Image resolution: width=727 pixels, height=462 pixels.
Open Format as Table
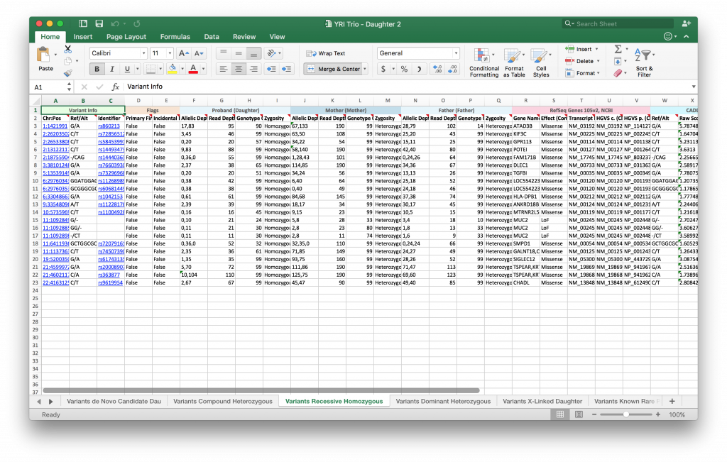pyautogui.click(x=514, y=63)
